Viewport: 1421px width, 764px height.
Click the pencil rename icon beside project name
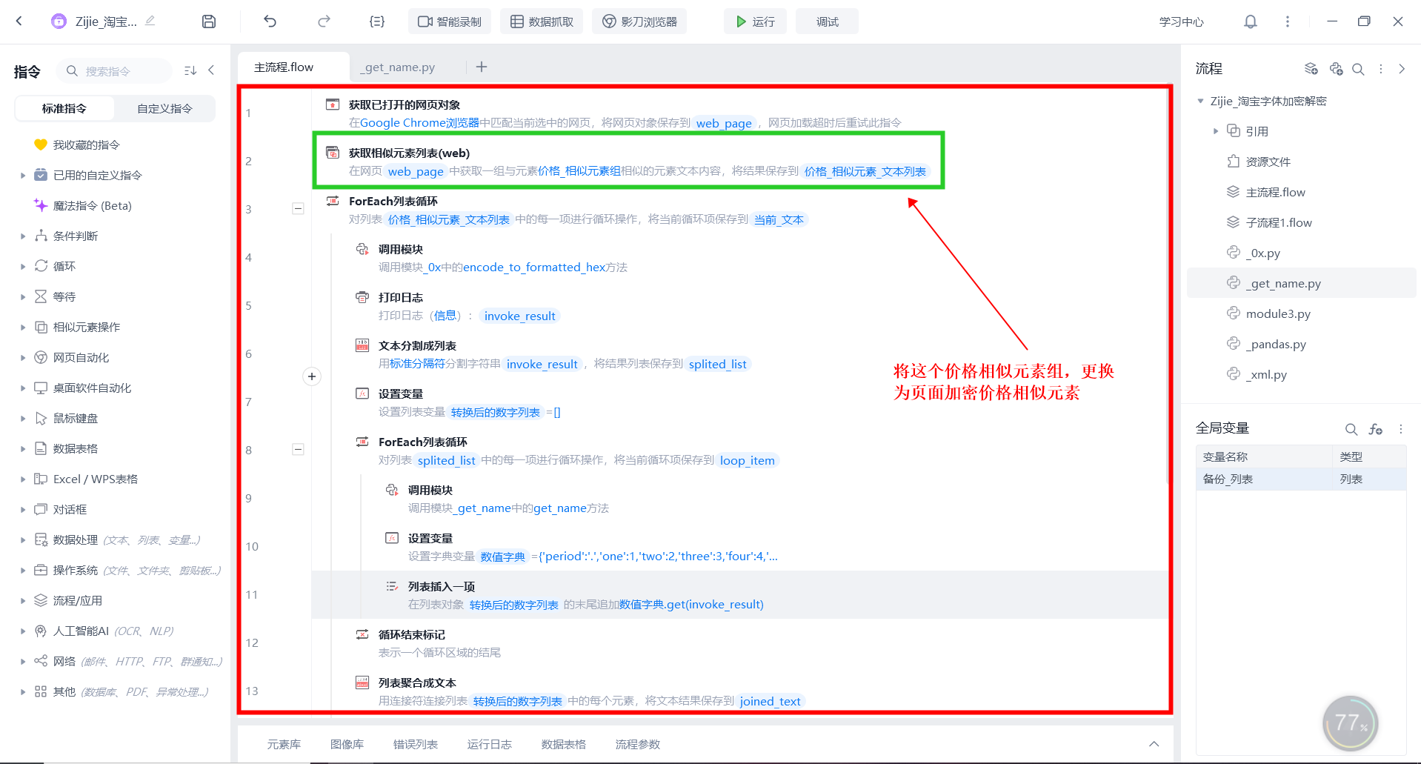click(x=150, y=21)
